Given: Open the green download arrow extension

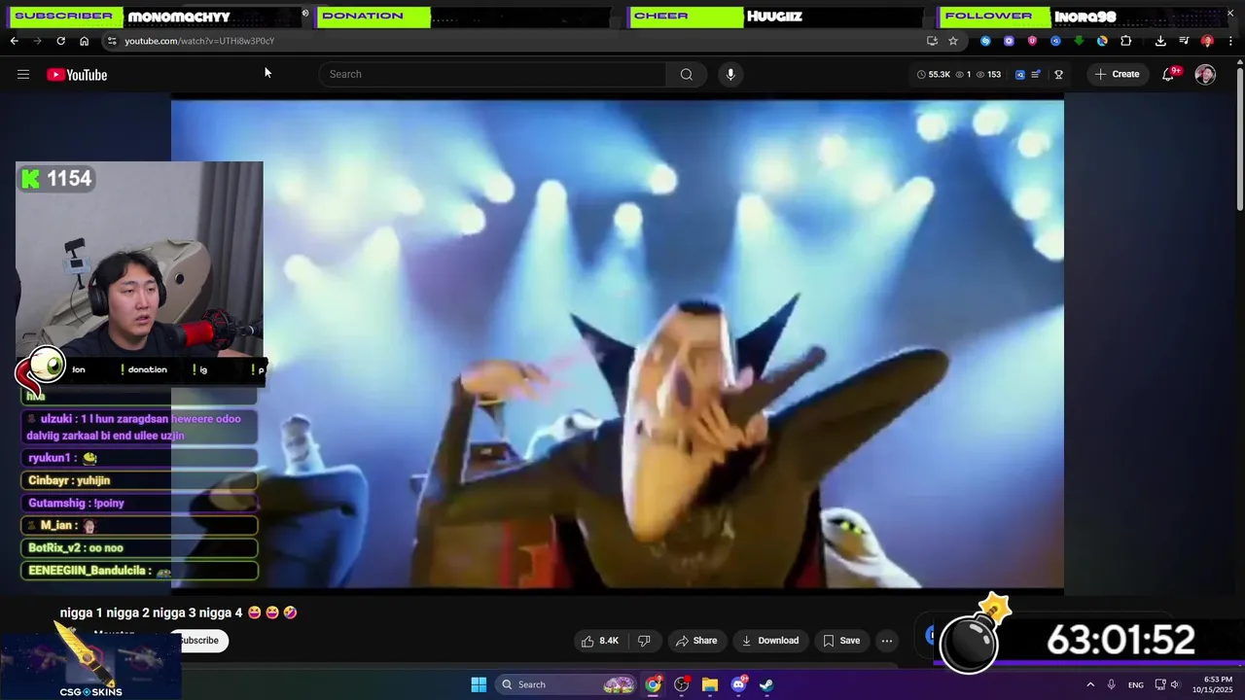Looking at the screenshot, I should coord(1079,41).
